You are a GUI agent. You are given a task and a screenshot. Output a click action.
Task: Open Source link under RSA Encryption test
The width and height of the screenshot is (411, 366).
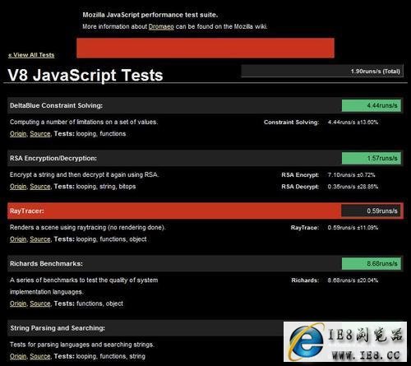pos(40,187)
